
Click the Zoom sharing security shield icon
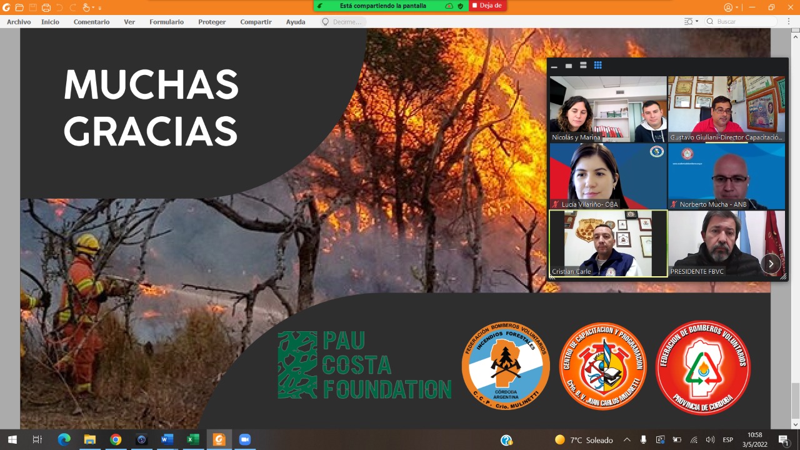(461, 6)
